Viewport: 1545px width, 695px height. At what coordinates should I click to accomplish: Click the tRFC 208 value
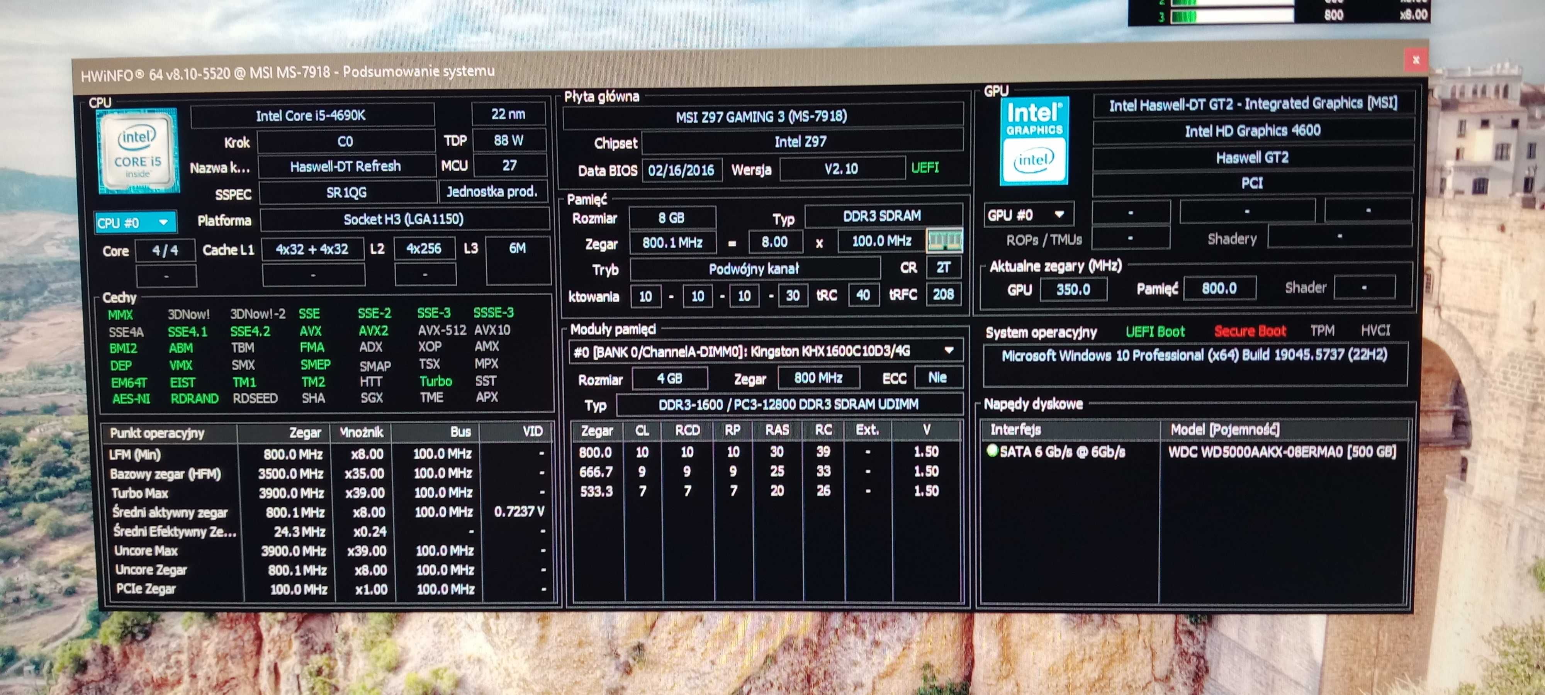(944, 294)
